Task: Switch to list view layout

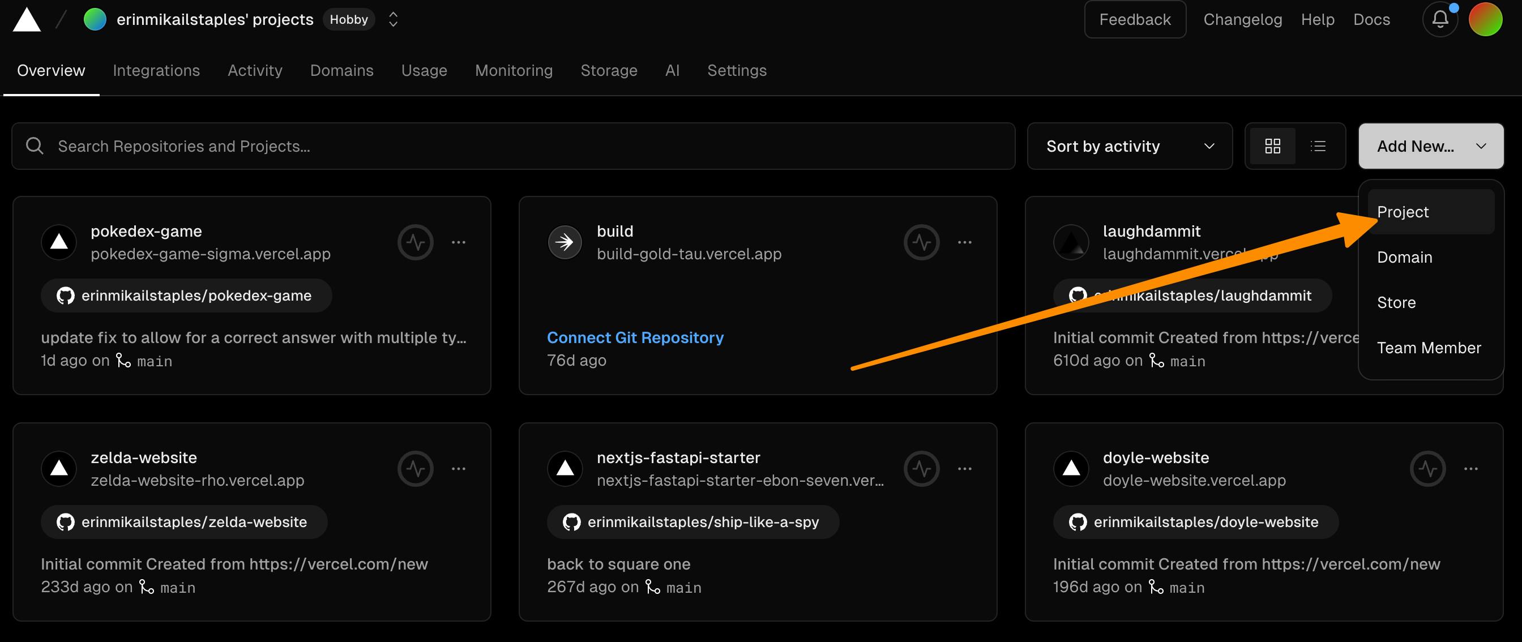Action: [x=1318, y=146]
